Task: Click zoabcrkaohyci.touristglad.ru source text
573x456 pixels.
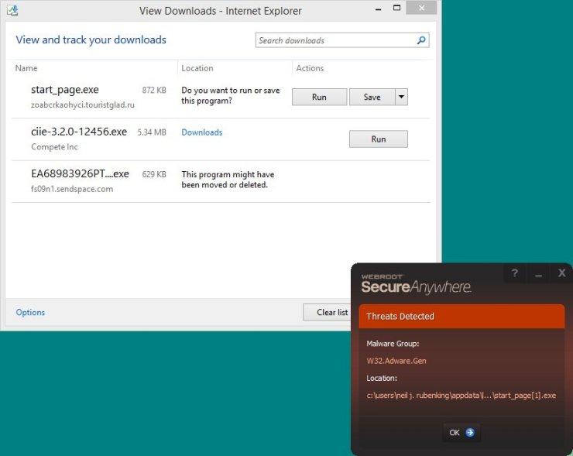Action: pyautogui.click(x=83, y=105)
